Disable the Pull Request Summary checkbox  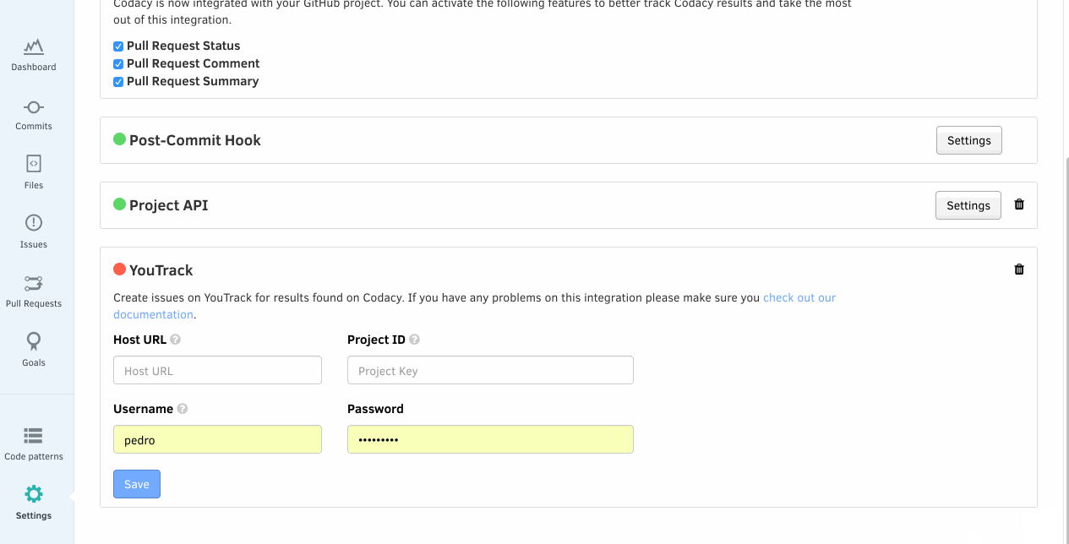118,82
